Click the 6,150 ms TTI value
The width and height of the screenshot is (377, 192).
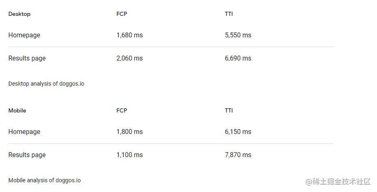click(x=238, y=132)
